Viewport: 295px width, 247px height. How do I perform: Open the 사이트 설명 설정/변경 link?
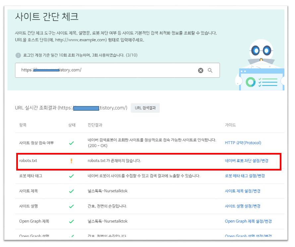pyautogui.click(x=243, y=206)
